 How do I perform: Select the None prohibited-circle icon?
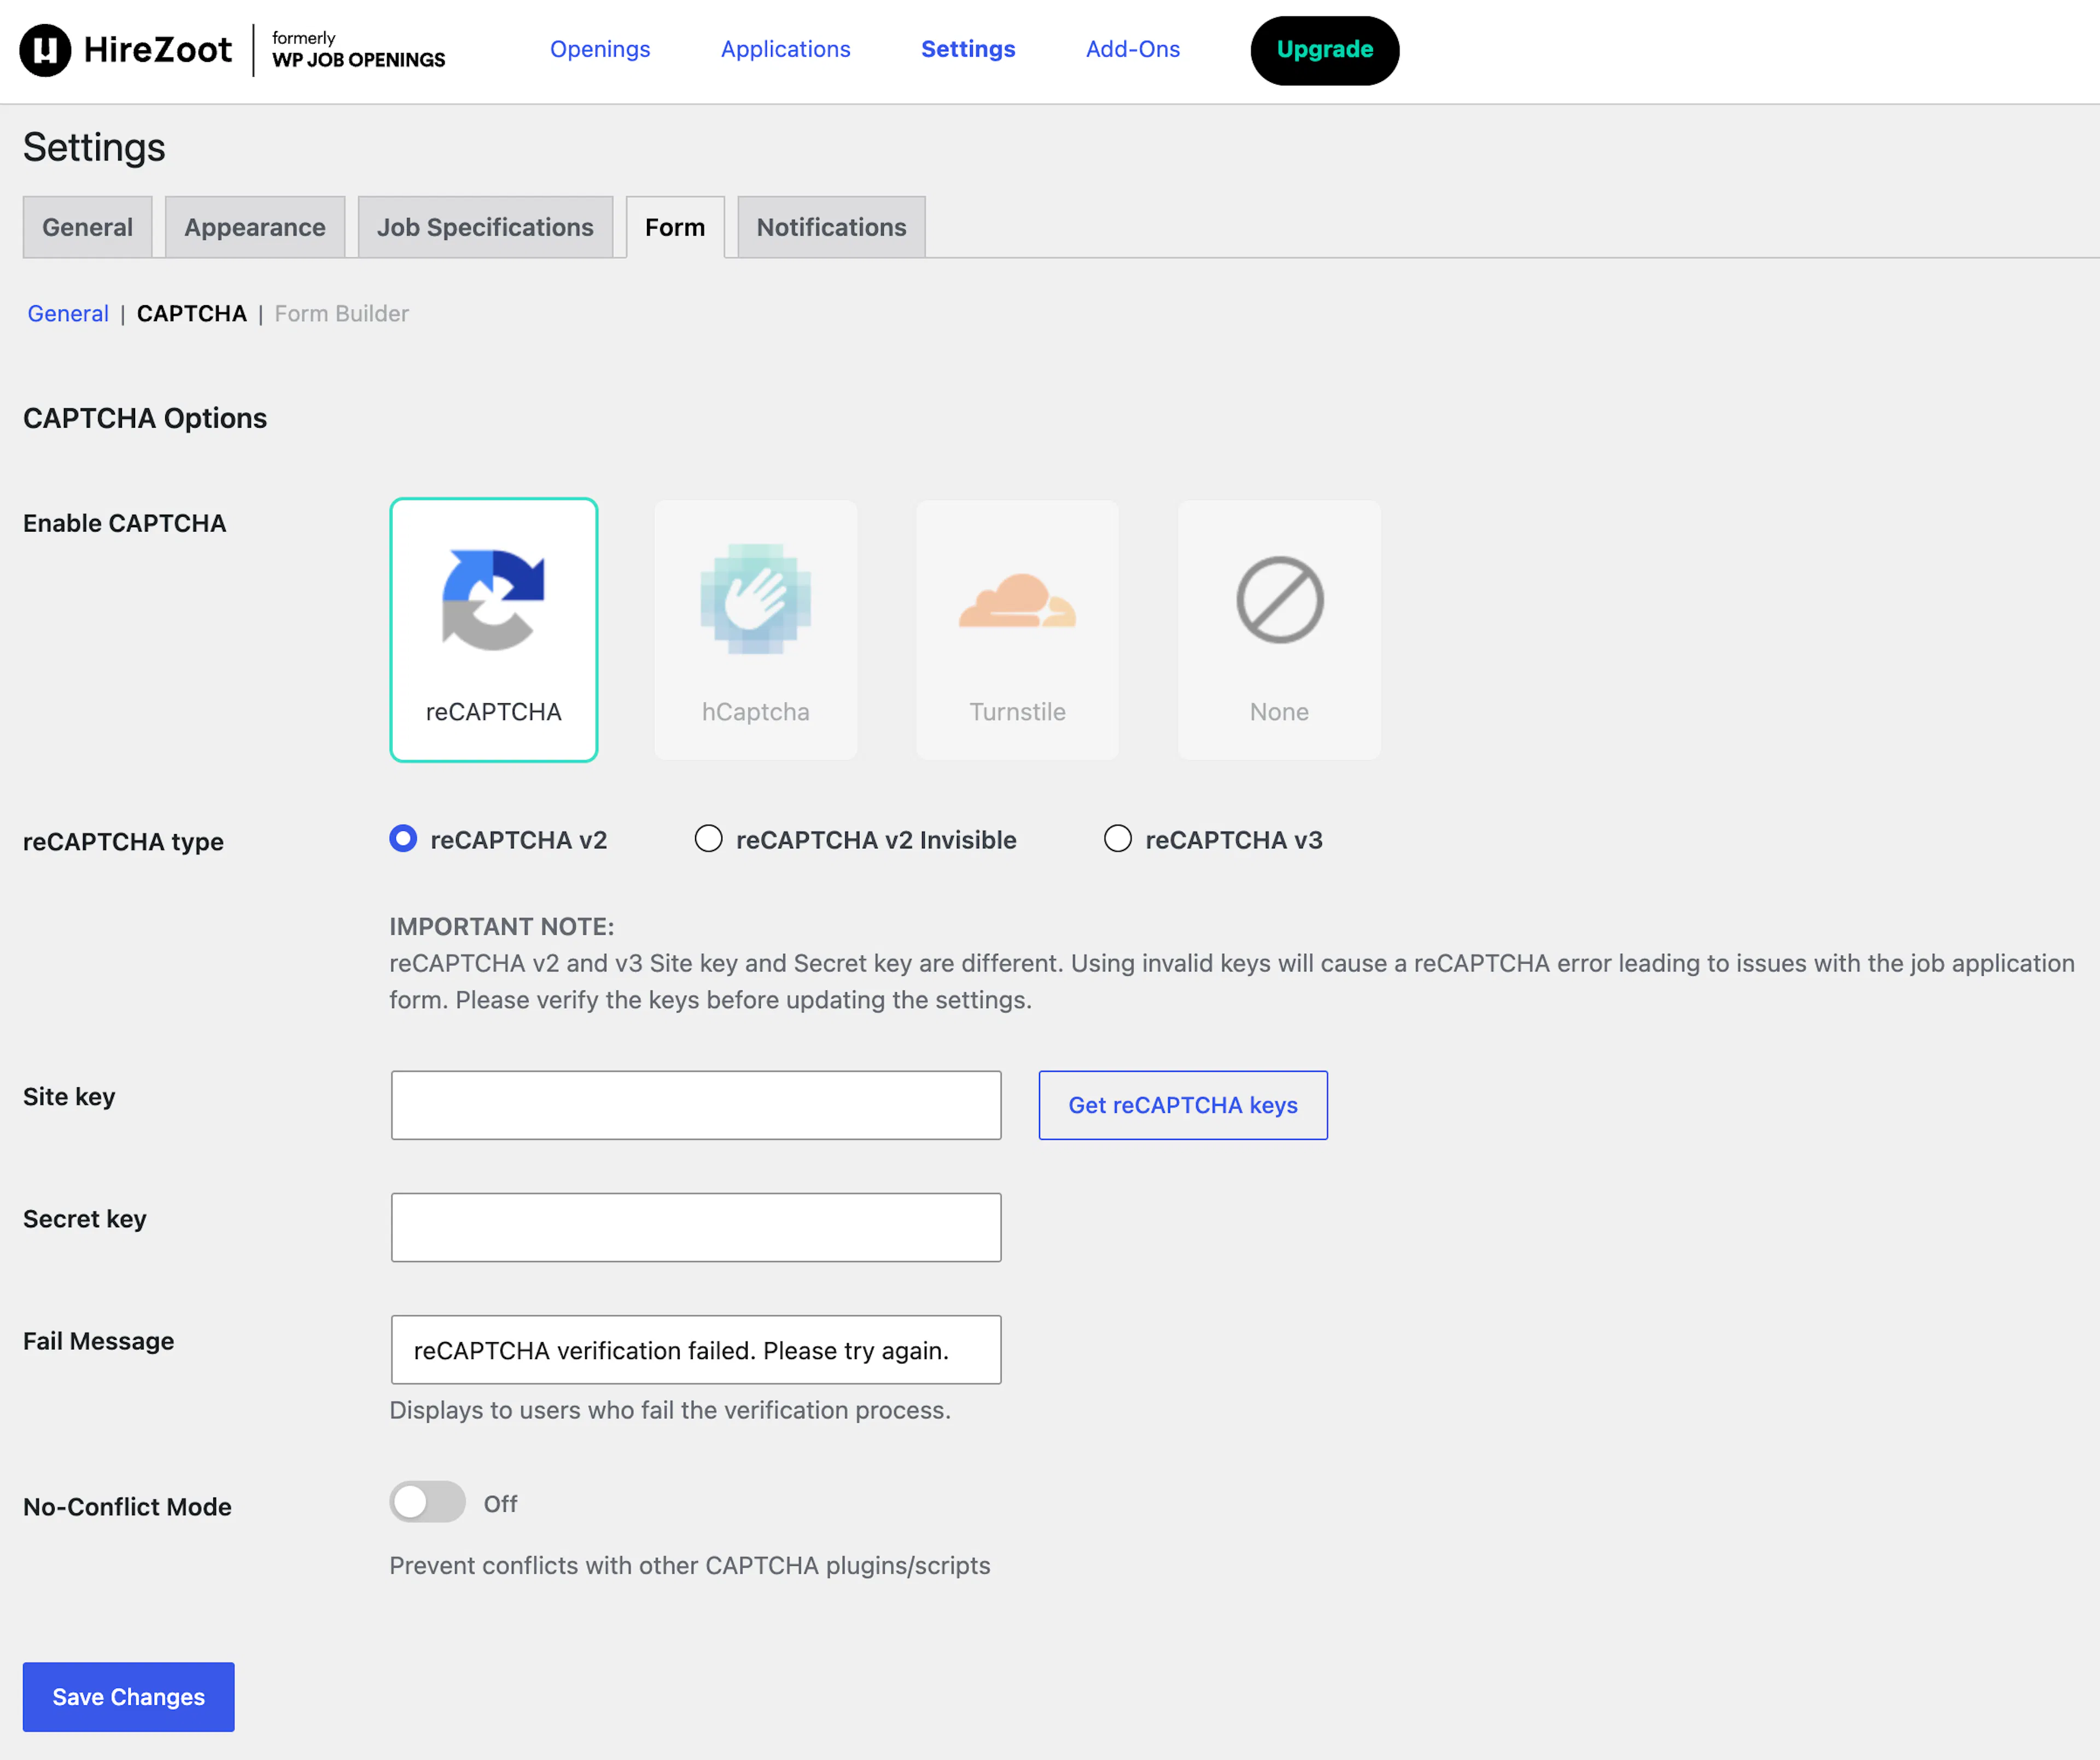[x=1279, y=600]
